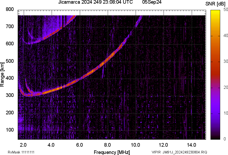Click the frequency axis tick '14.0'
Screen dimensions: 228x155
click(x=191, y=145)
